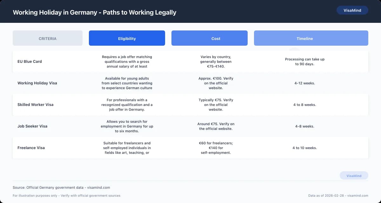The height and width of the screenshot is (203, 381).
Task: Select the Working Holiday Visa row
Action: (x=37, y=83)
